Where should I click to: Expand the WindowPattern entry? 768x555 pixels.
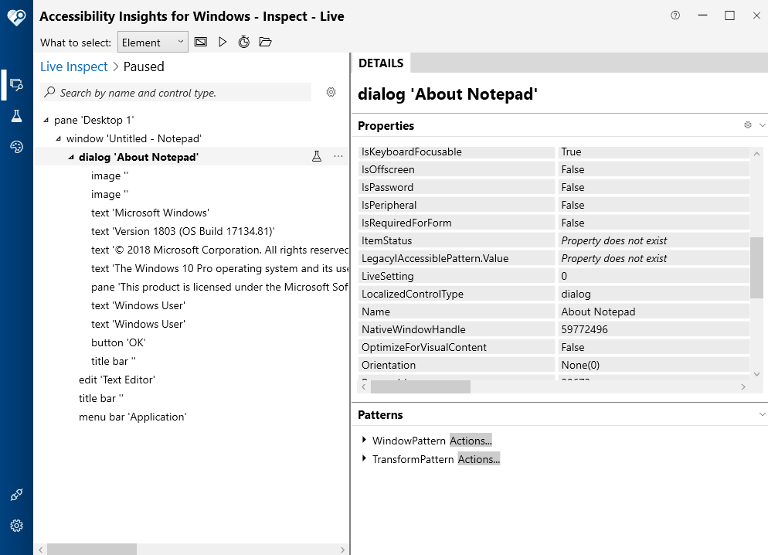(364, 440)
